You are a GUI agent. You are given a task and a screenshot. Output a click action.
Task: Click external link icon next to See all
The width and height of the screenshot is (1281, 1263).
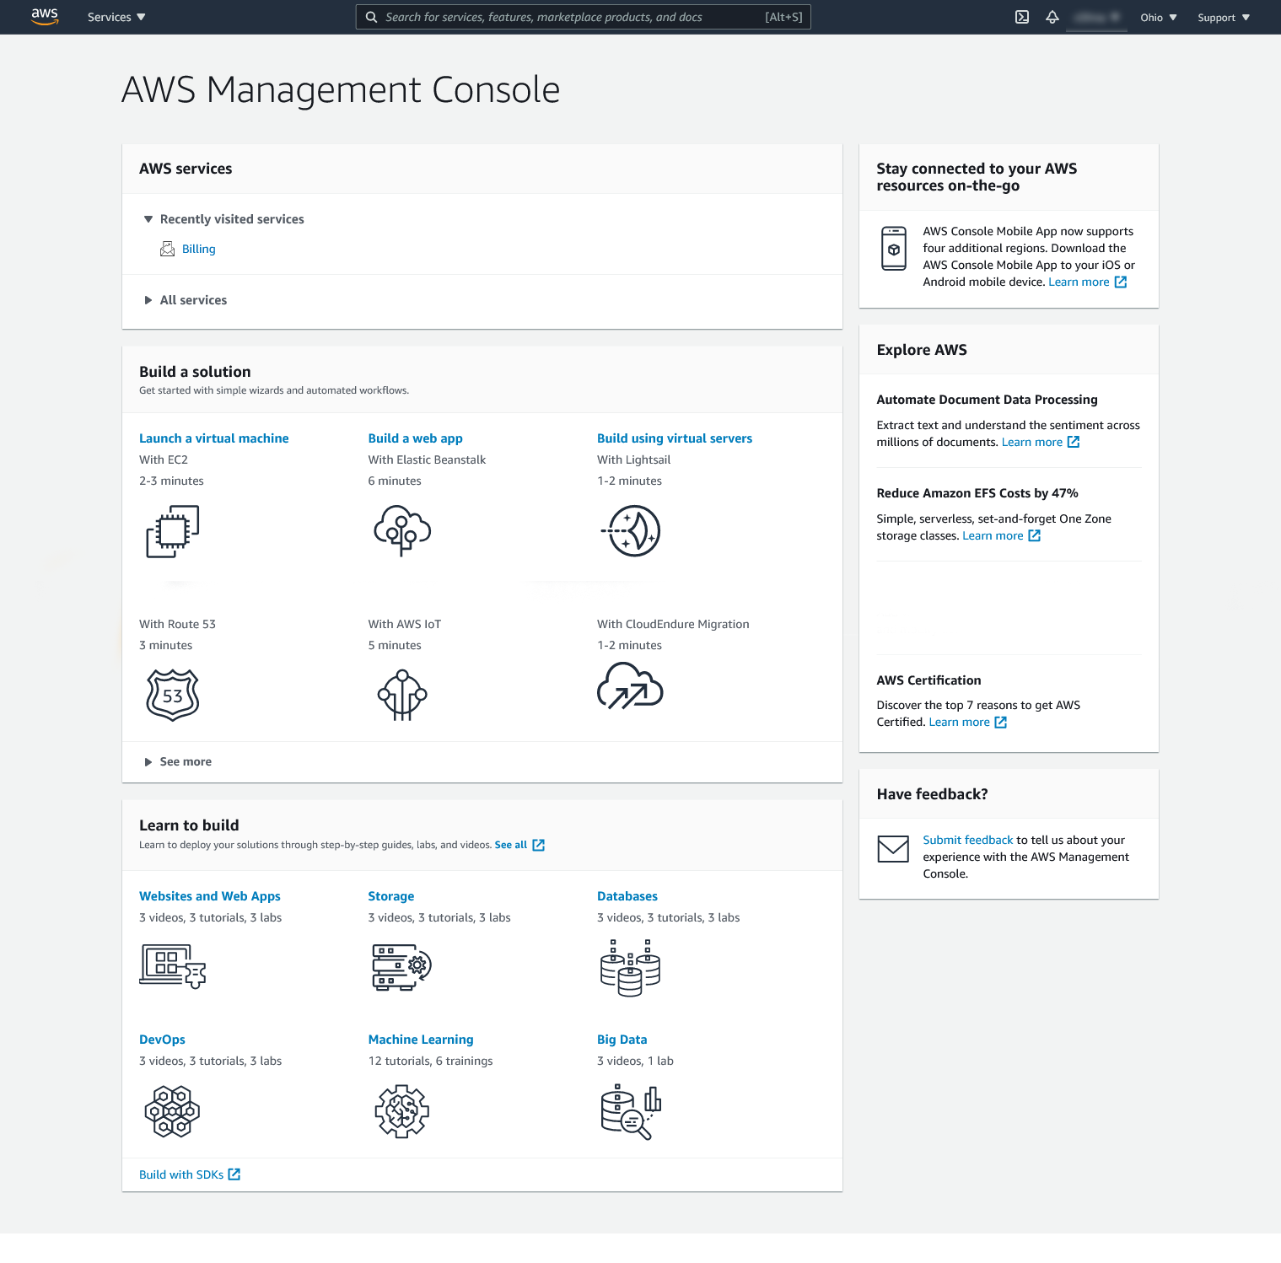click(x=539, y=845)
